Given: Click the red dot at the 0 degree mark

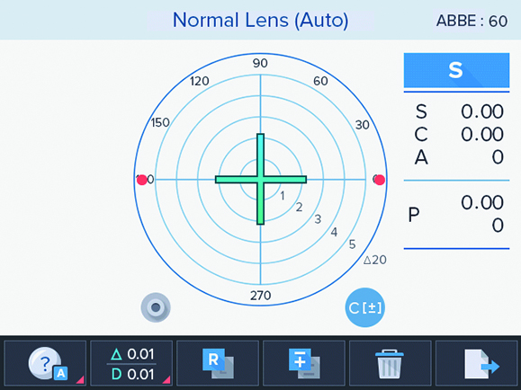Looking at the screenshot, I should 380,180.
